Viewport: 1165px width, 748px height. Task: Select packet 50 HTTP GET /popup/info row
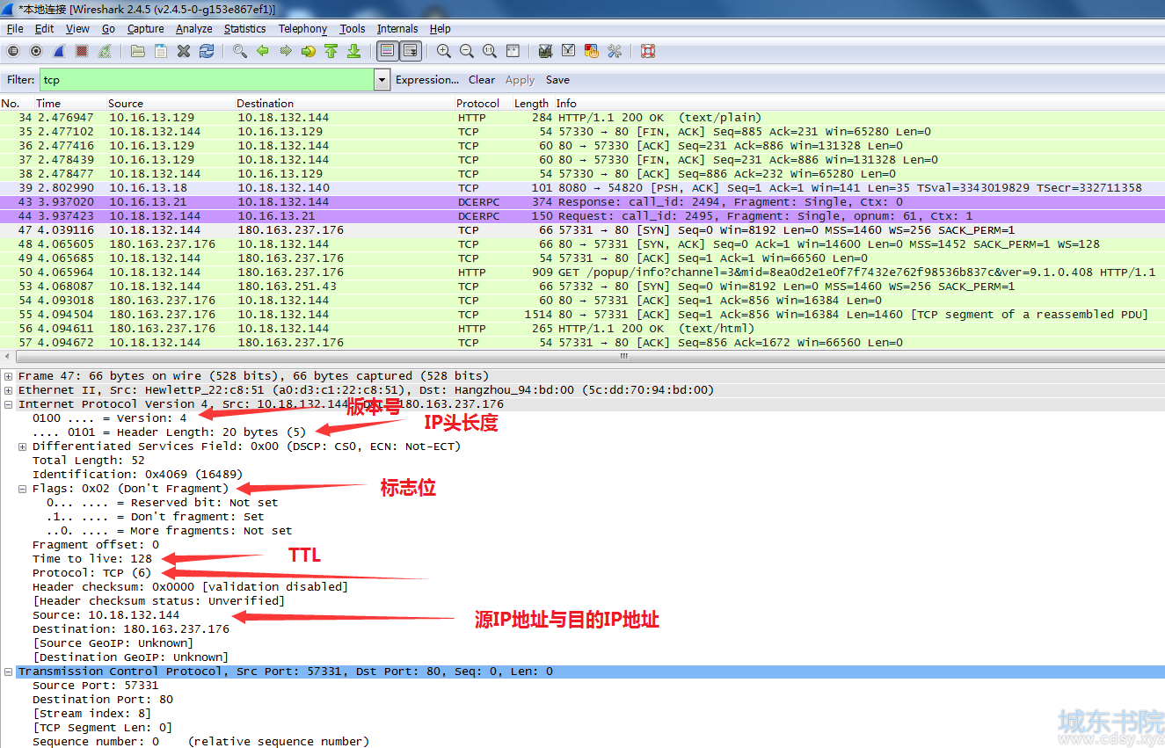582,272
